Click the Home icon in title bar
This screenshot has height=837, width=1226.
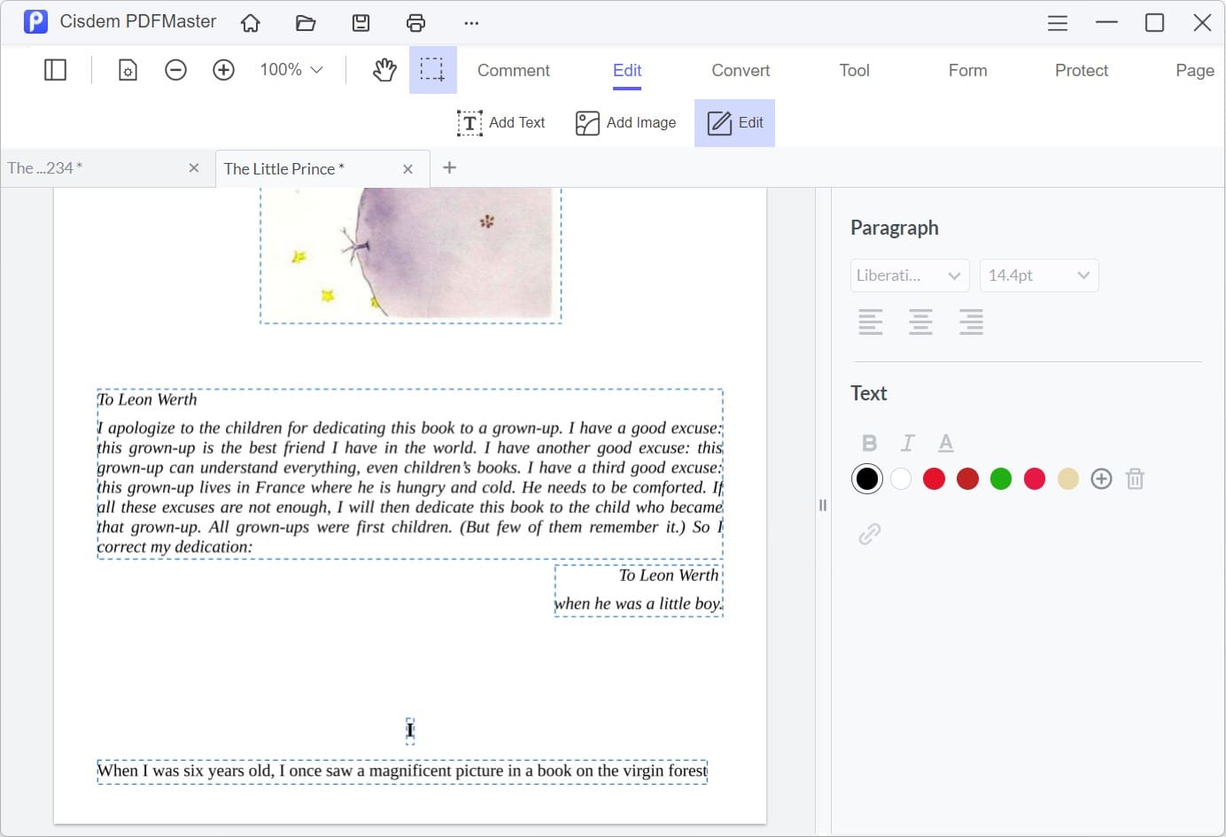(251, 23)
